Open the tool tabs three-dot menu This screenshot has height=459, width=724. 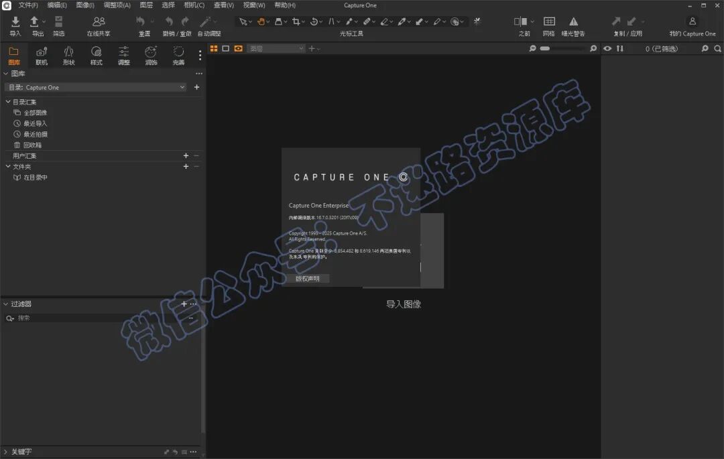point(200,56)
